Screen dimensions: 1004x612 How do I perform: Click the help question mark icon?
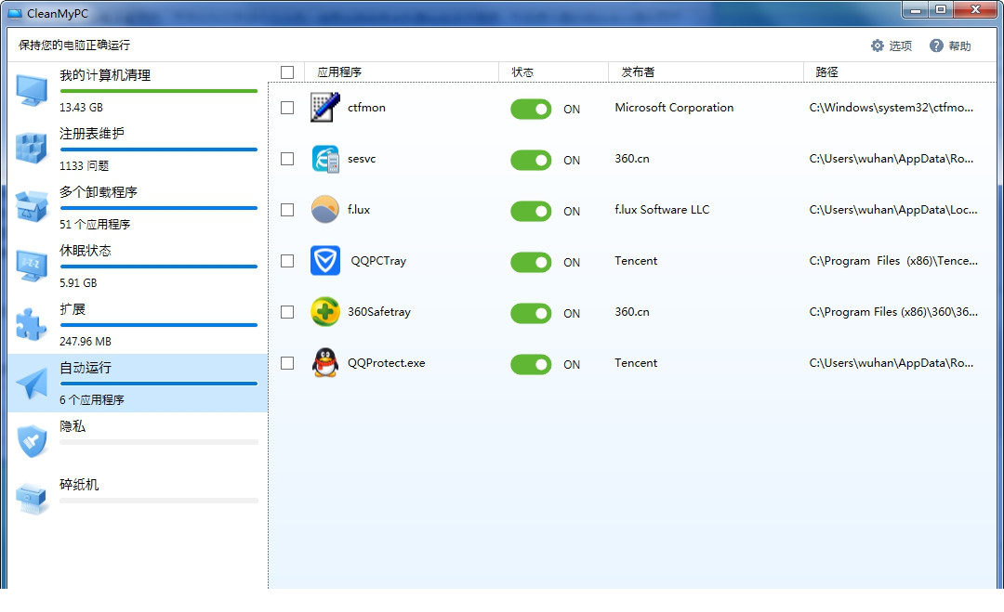(936, 46)
